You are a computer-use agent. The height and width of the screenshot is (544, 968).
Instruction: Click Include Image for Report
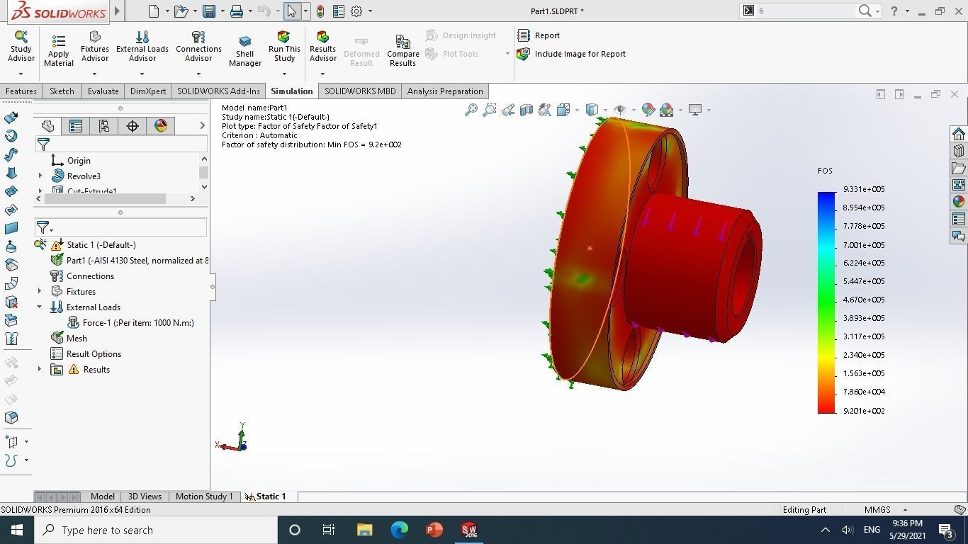click(x=572, y=54)
